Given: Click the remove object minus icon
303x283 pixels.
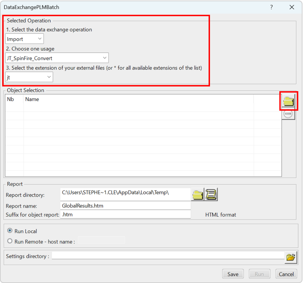Looking at the screenshot, I should pyautogui.click(x=288, y=114).
